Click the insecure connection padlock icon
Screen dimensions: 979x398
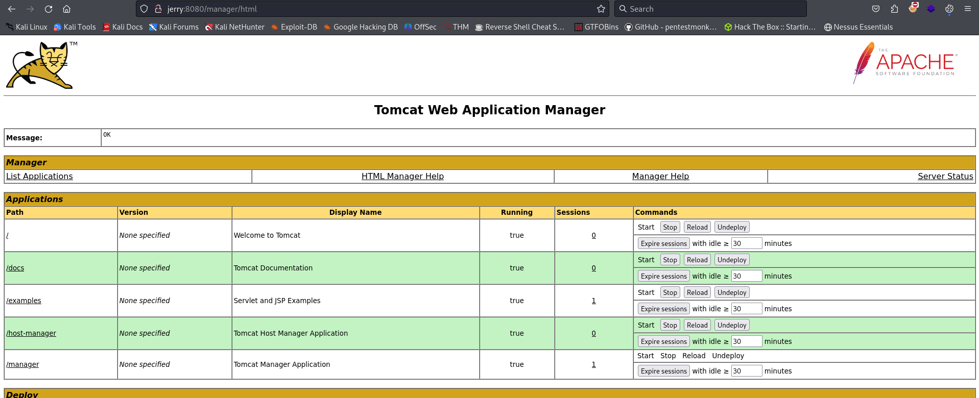point(158,9)
